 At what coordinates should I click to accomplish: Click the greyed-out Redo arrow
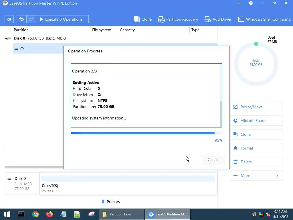(31, 19)
